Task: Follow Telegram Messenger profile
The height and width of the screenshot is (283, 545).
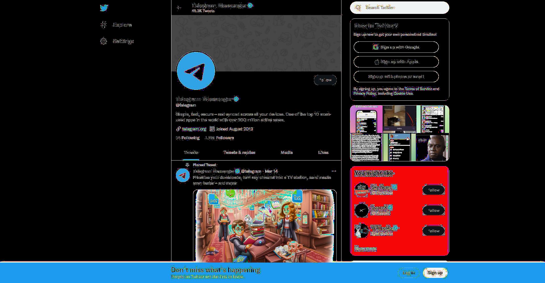Action: point(325,80)
